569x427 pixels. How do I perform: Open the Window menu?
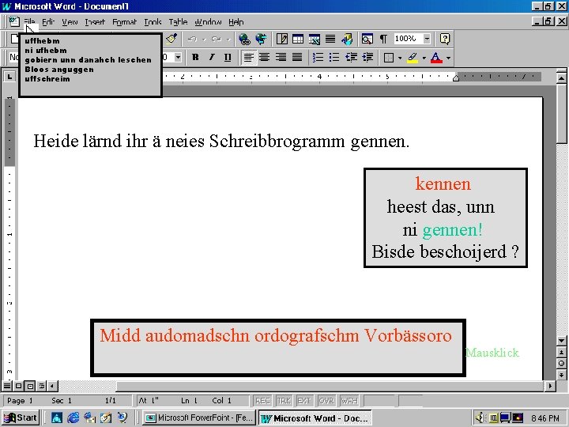point(208,22)
